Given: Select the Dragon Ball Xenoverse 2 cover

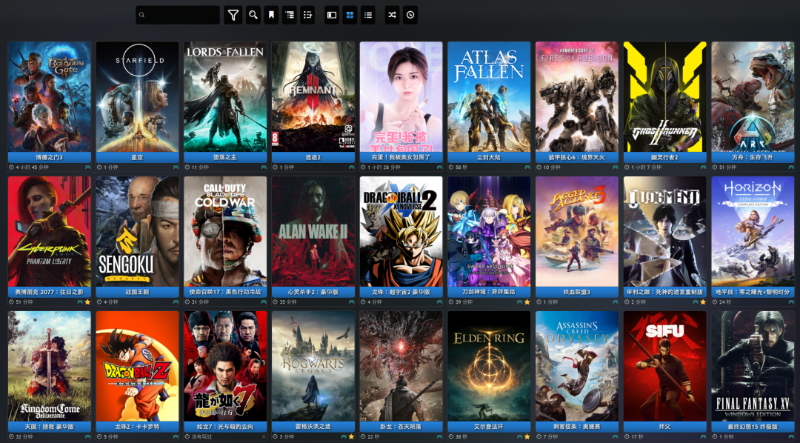Looking at the screenshot, I should click(401, 232).
